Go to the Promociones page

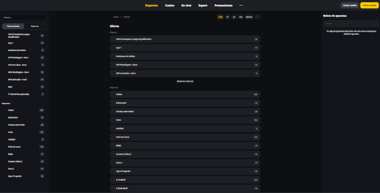pos(223,5)
